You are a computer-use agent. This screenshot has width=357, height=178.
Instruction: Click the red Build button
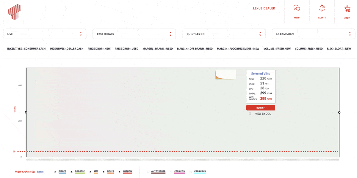tap(261, 108)
